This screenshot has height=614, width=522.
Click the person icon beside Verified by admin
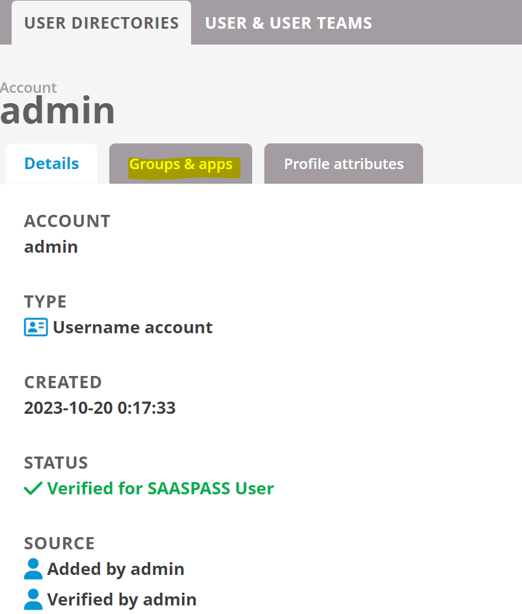pos(34,599)
